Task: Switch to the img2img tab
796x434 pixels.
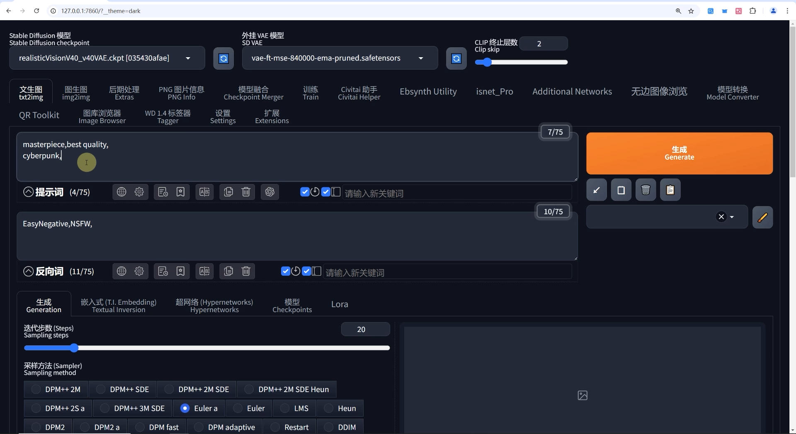Action: coord(76,93)
